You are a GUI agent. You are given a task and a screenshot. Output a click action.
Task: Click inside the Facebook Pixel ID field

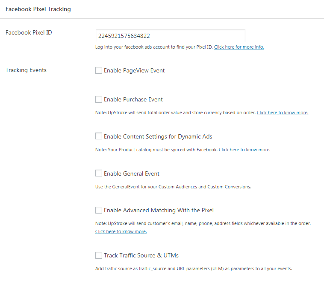pos(171,36)
